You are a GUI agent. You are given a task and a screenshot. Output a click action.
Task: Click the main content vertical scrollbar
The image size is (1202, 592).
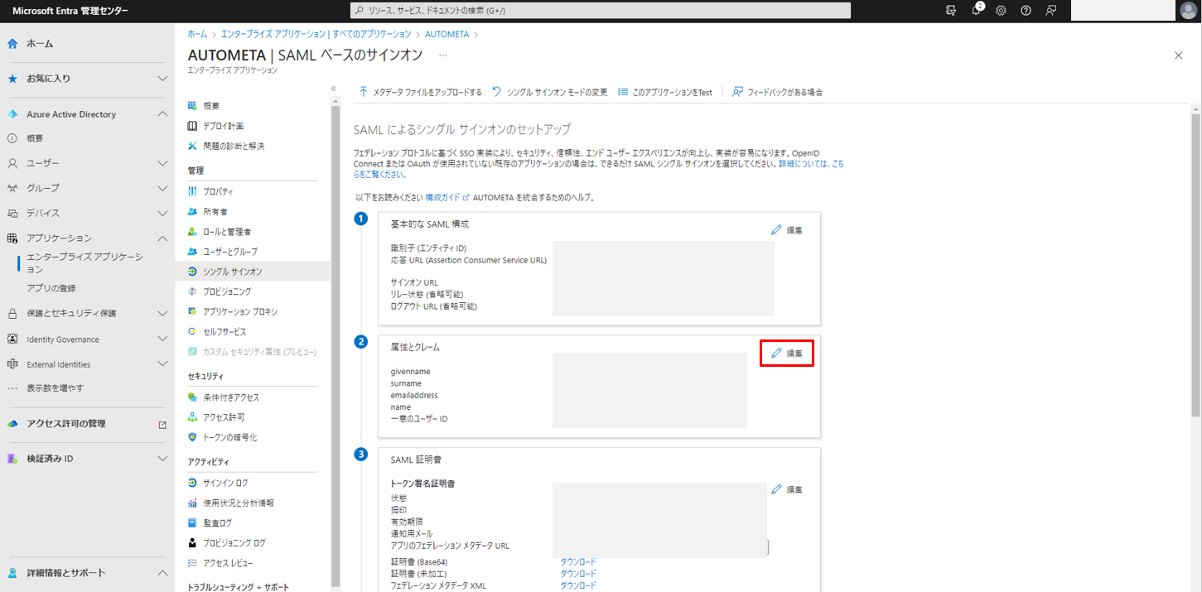1195,265
